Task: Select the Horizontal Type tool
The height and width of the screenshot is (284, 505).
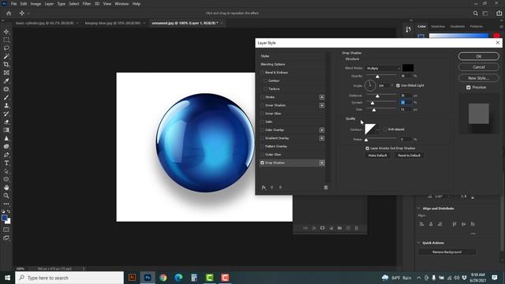Action: click(6, 163)
